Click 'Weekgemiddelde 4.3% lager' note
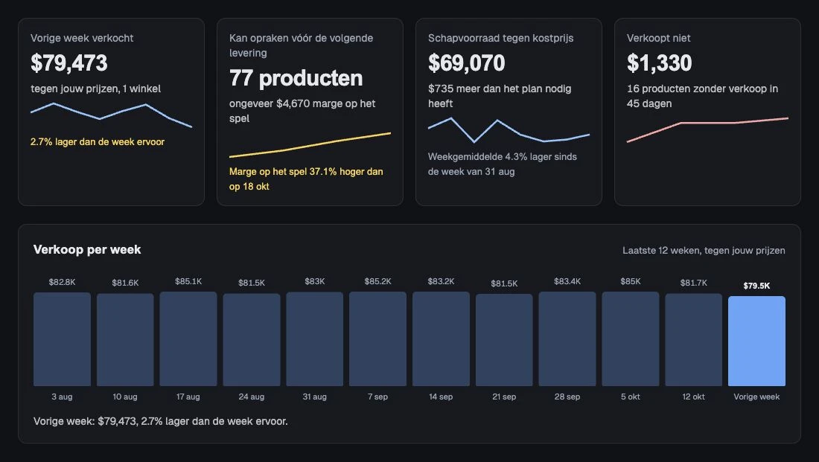 tap(503, 164)
